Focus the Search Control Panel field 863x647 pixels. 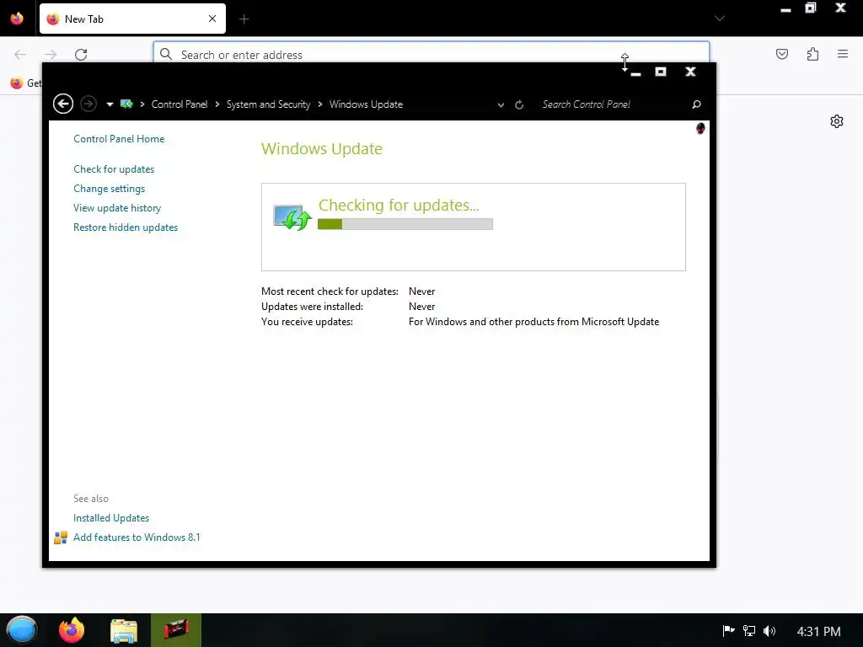(x=614, y=104)
